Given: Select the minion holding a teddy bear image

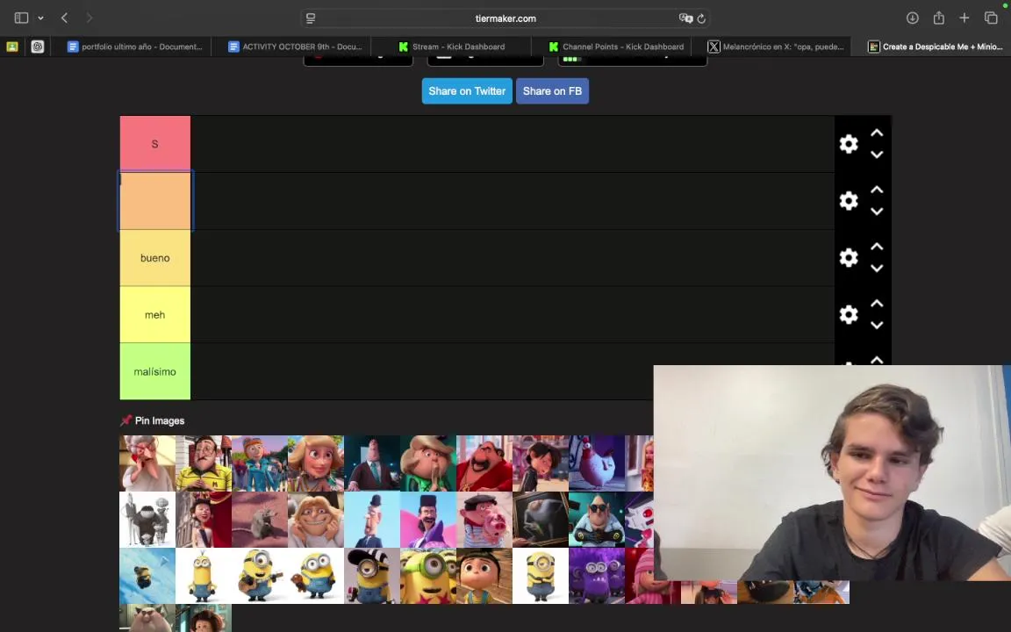Looking at the screenshot, I should [315, 576].
